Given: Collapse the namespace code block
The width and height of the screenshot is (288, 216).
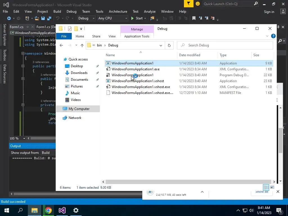Looking at the screenshot, I should click(x=23, y=53).
